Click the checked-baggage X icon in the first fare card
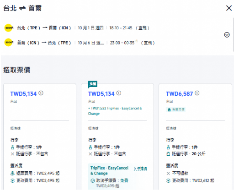Viewport: 234px width, 191px height. 12,154
